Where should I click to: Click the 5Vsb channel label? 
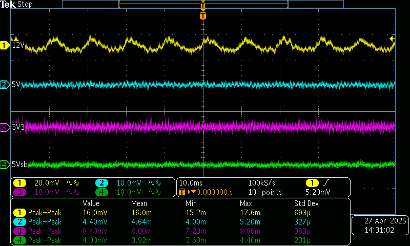[19, 165]
